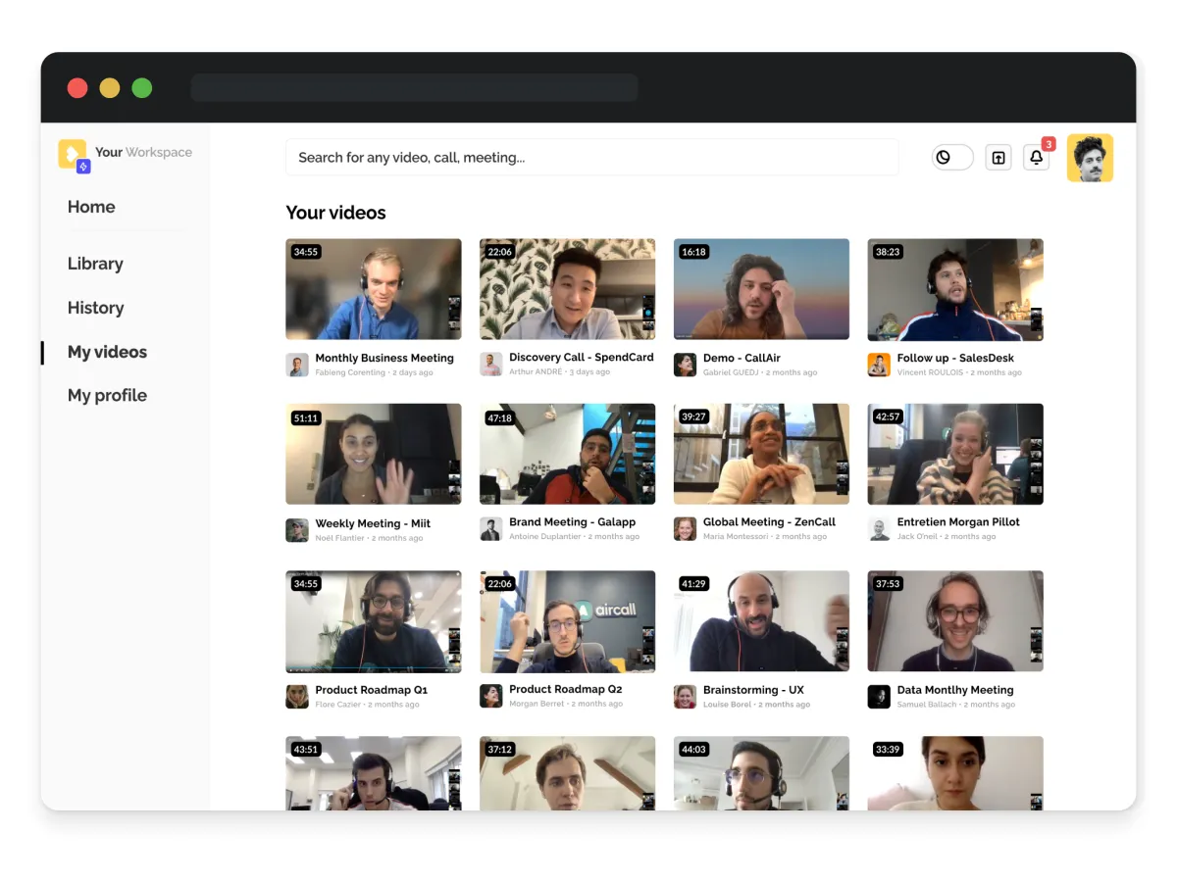1177x882 pixels.
Task: Open the notifications bell
Action: [1036, 158]
